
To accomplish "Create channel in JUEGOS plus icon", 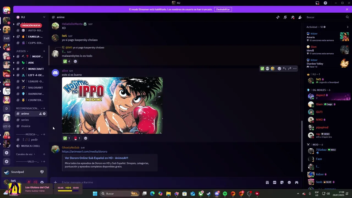I will pyautogui.click(x=44, y=51).
